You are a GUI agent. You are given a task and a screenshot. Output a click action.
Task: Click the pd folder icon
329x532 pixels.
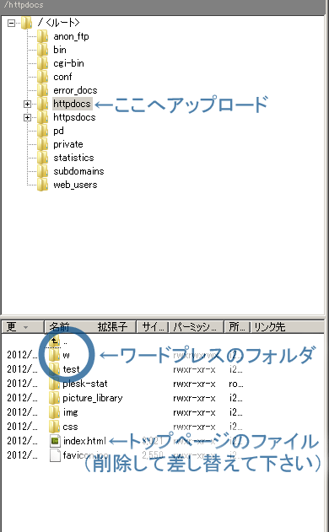coord(42,131)
